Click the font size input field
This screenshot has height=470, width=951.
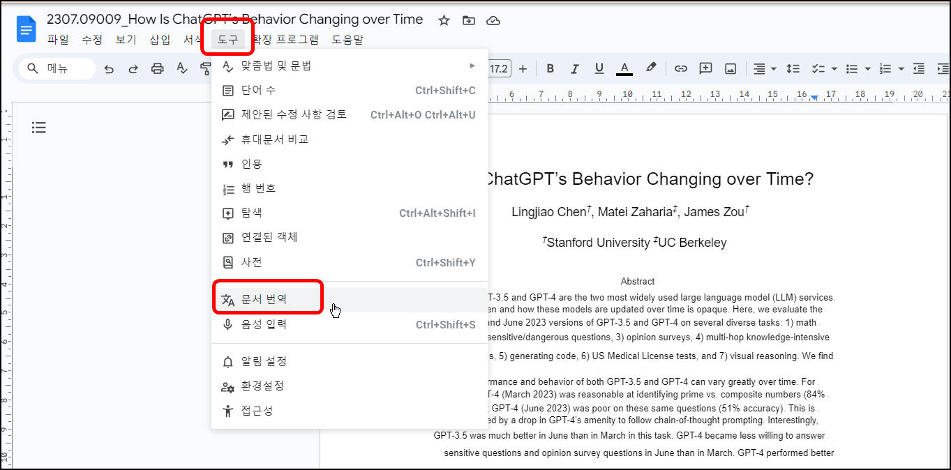click(x=500, y=68)
